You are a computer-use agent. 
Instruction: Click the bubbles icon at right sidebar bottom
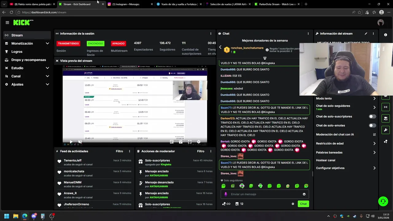[386, 142]
